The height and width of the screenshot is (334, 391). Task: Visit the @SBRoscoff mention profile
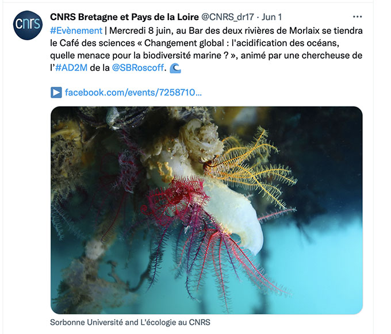[138, 68]
